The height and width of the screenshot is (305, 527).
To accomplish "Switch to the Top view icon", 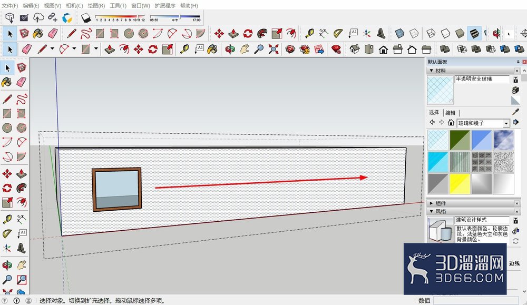I will [x=369, y=50].
